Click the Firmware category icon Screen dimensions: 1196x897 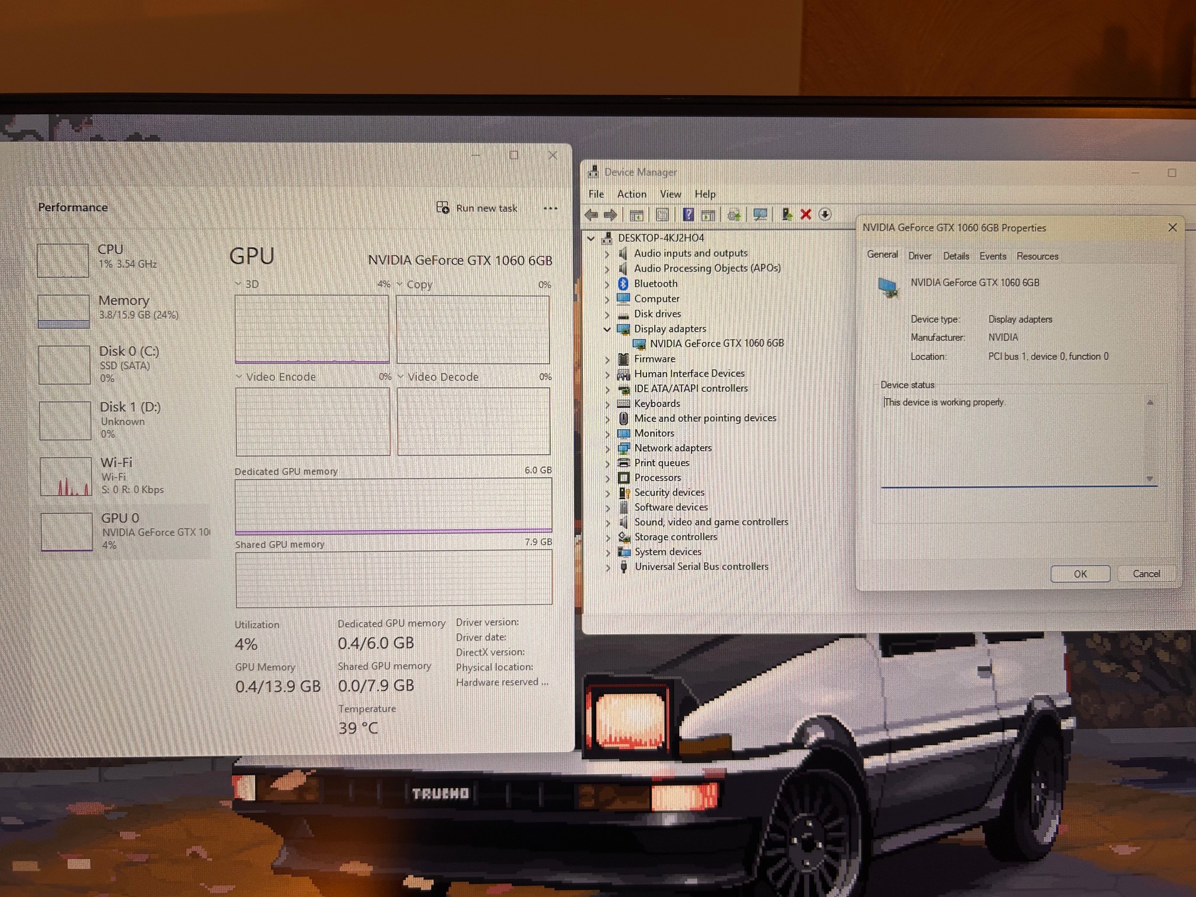(624, 359)
